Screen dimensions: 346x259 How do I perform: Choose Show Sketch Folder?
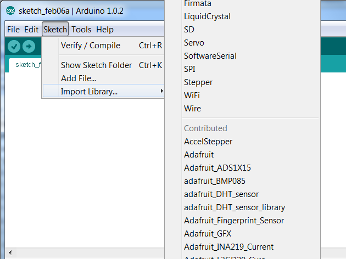coord(104,65)
